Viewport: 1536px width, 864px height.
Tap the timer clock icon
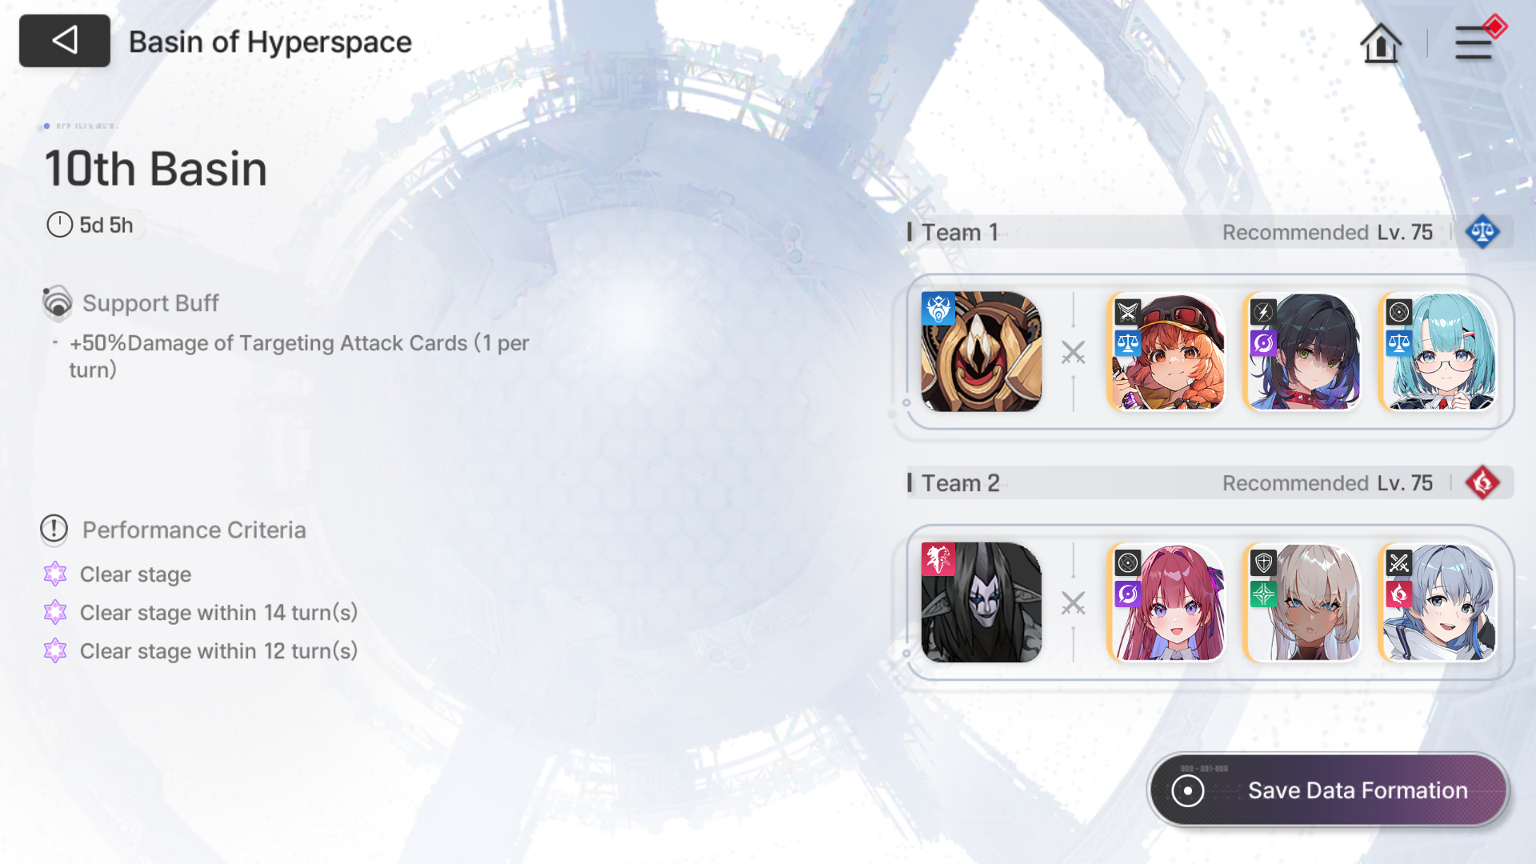(x=59, y=225)
